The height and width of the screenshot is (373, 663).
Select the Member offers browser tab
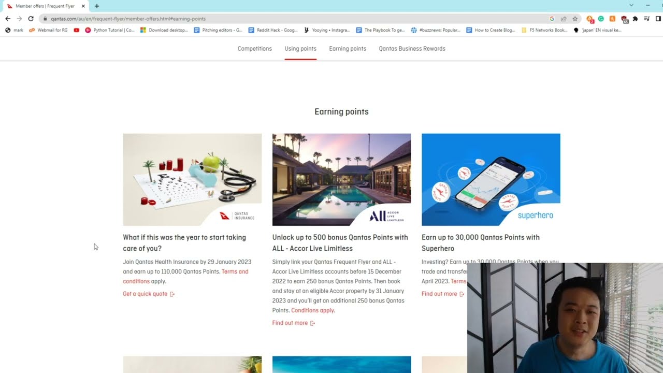(x=45, y=6)
